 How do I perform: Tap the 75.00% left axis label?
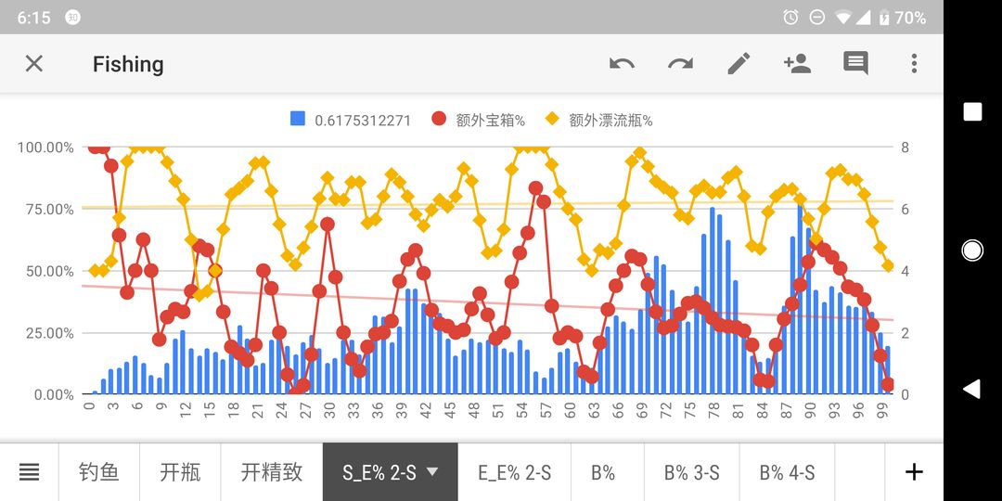pyautogui.click(x=49, y=209)
